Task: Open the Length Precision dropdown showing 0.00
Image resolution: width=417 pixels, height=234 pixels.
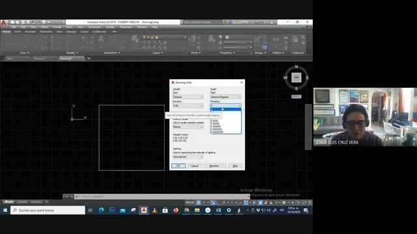Action: 188,106
